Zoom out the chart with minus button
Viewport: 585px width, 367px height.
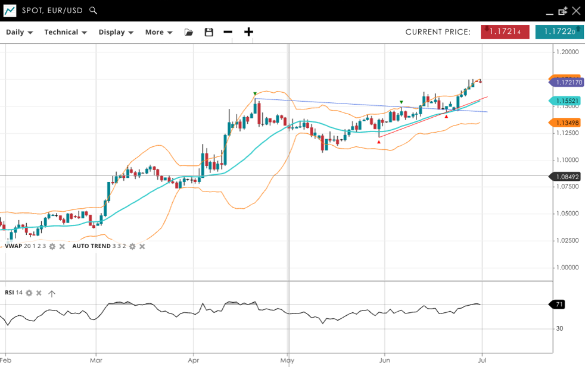coord(228,32)
